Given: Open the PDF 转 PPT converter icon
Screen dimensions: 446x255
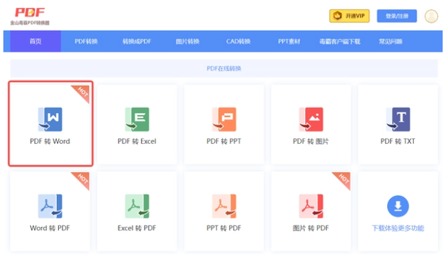Looking at the screenshot, I should [224, 119].
